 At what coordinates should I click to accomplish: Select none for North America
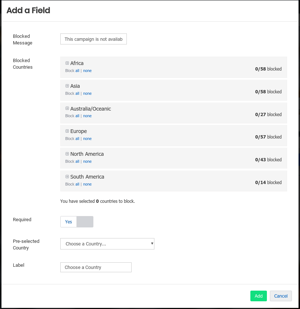coord(87,161)
